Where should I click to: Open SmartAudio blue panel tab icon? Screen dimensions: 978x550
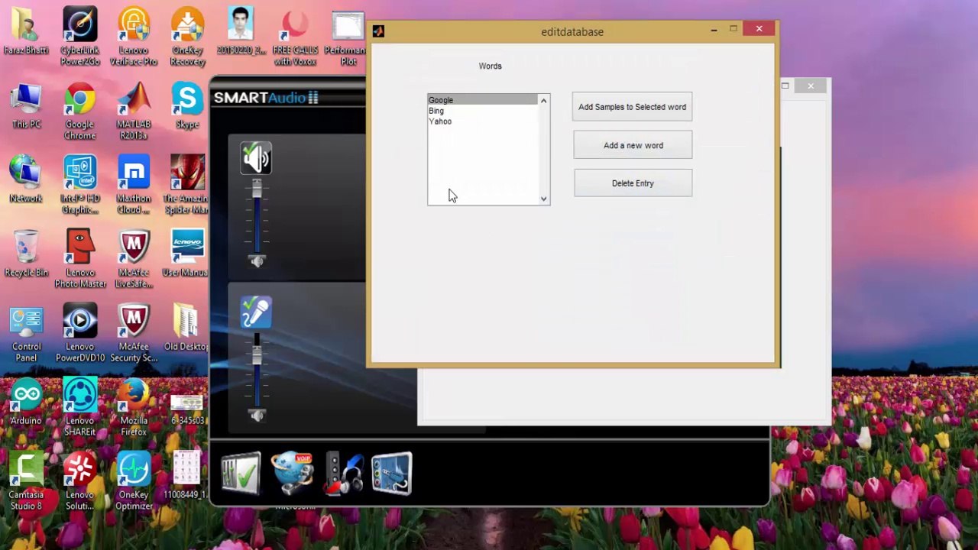(x=392, y=474)
